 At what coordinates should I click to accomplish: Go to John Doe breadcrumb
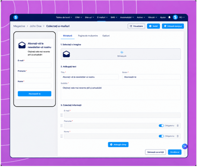[35, 26]
